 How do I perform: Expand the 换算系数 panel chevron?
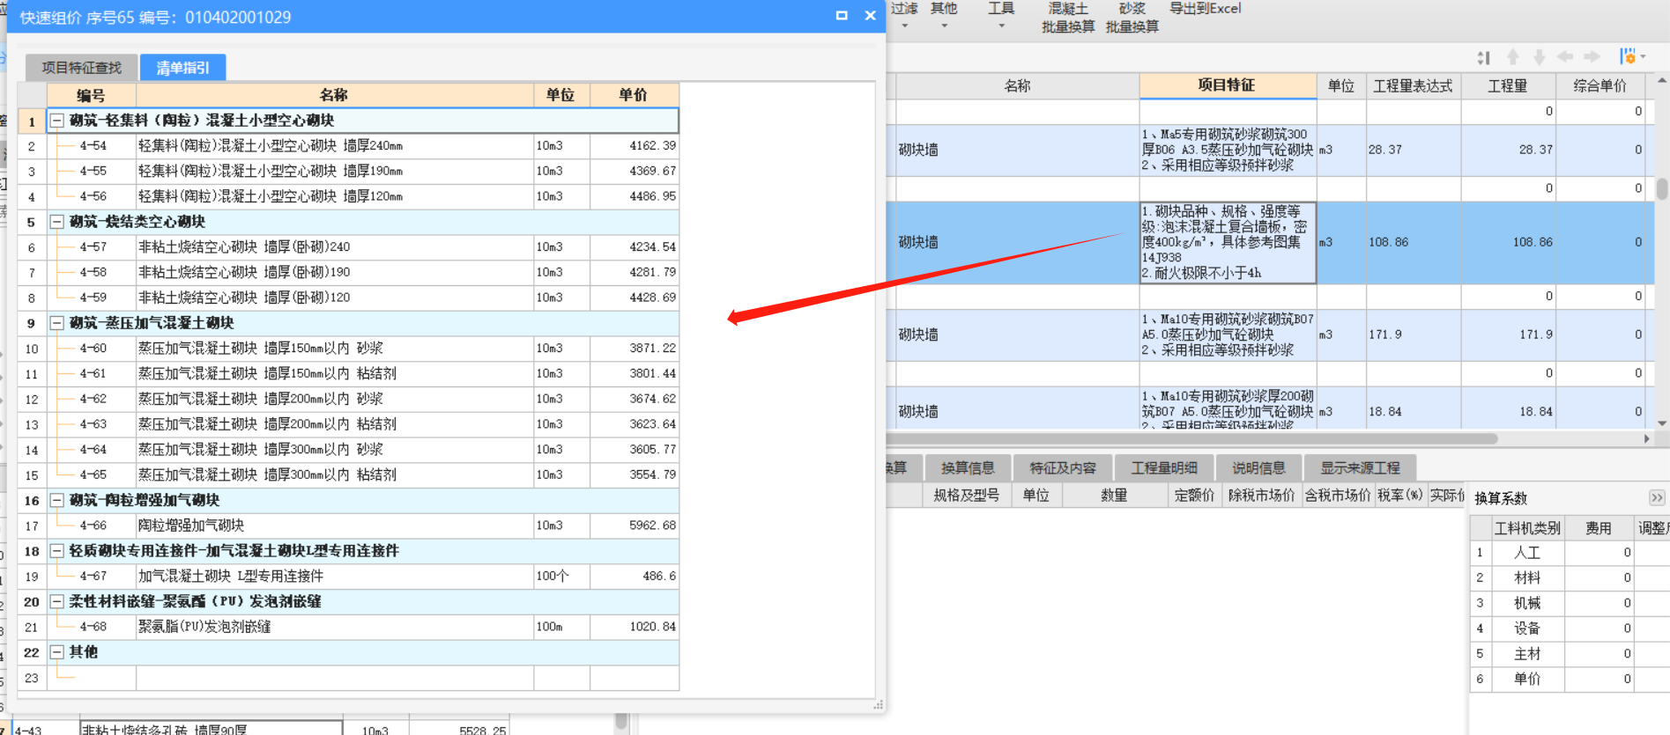coord(1657,498)
